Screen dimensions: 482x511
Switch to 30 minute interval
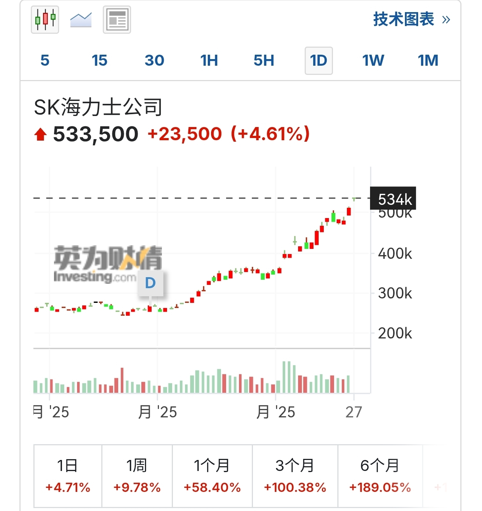point(154,61)
